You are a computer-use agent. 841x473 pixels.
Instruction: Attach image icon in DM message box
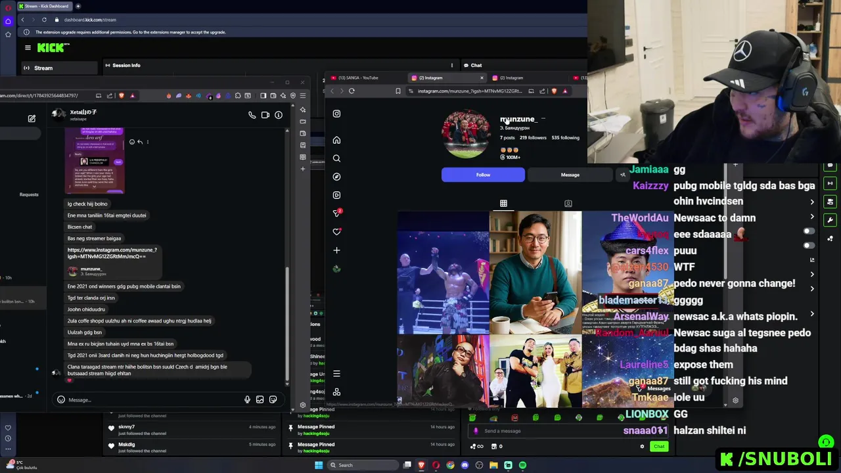(260, 399)
